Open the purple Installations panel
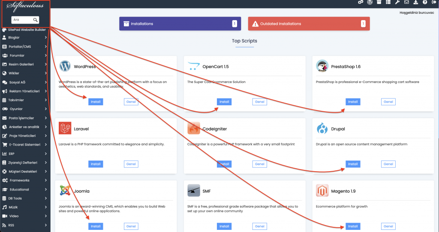 pos(180,24)
